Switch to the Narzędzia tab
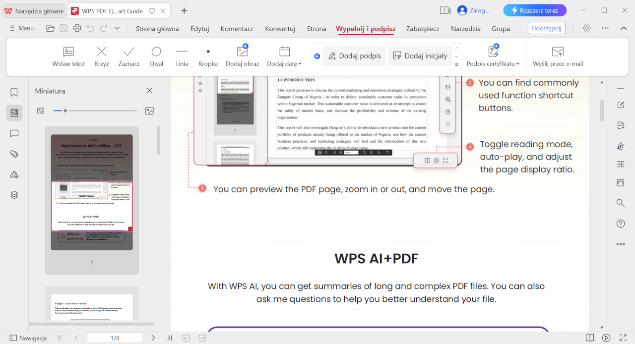Image resolution: width=635 pixels, height=344 pixels. [466, 29]
